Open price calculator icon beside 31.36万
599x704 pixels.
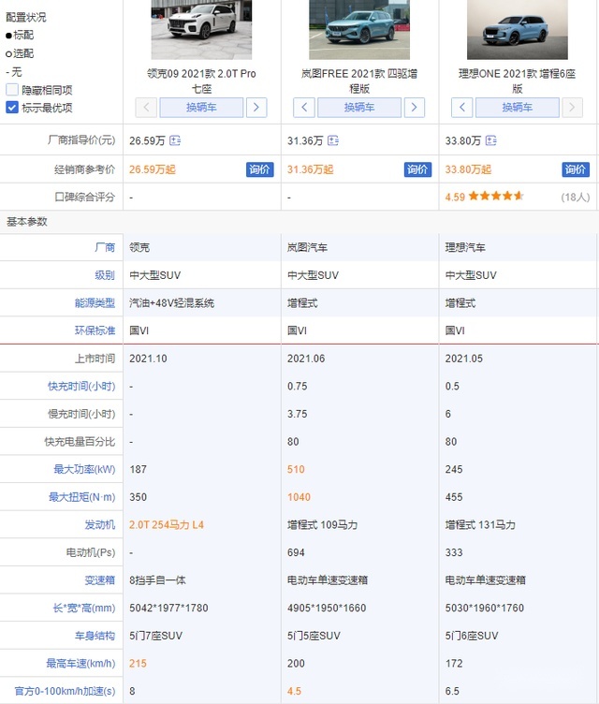coord(333,140)
